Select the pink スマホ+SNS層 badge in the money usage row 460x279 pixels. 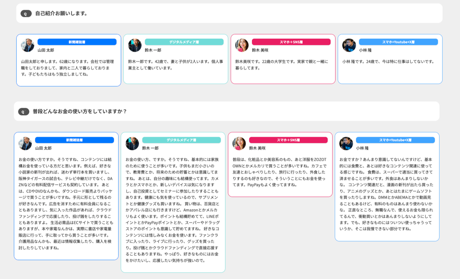pyautogui.click(x=288, y=140)
